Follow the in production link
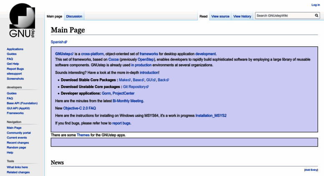The width and height of the screenshot is (324, 176). [141, 65]
